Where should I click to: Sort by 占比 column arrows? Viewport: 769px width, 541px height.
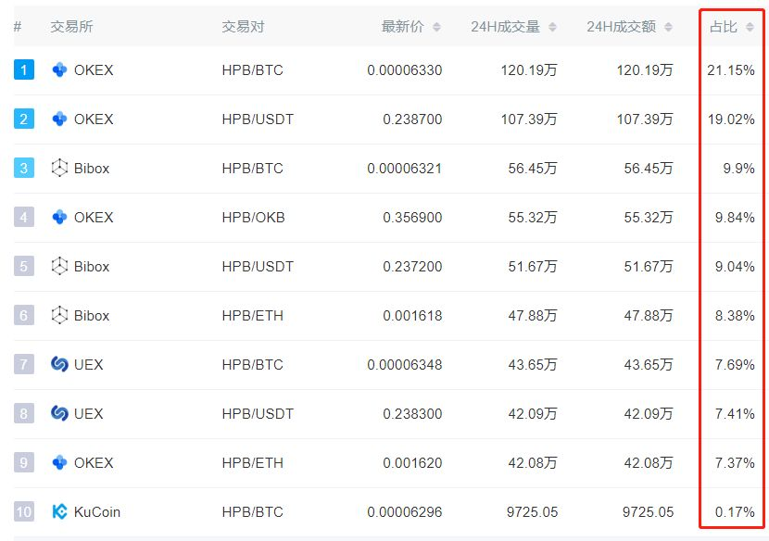[x=750, y=27]
